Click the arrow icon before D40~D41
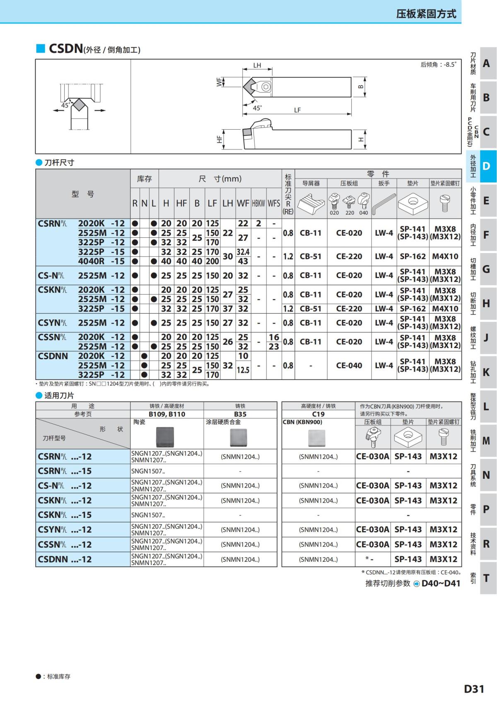The image size is (497, 703). pos(416,584)
